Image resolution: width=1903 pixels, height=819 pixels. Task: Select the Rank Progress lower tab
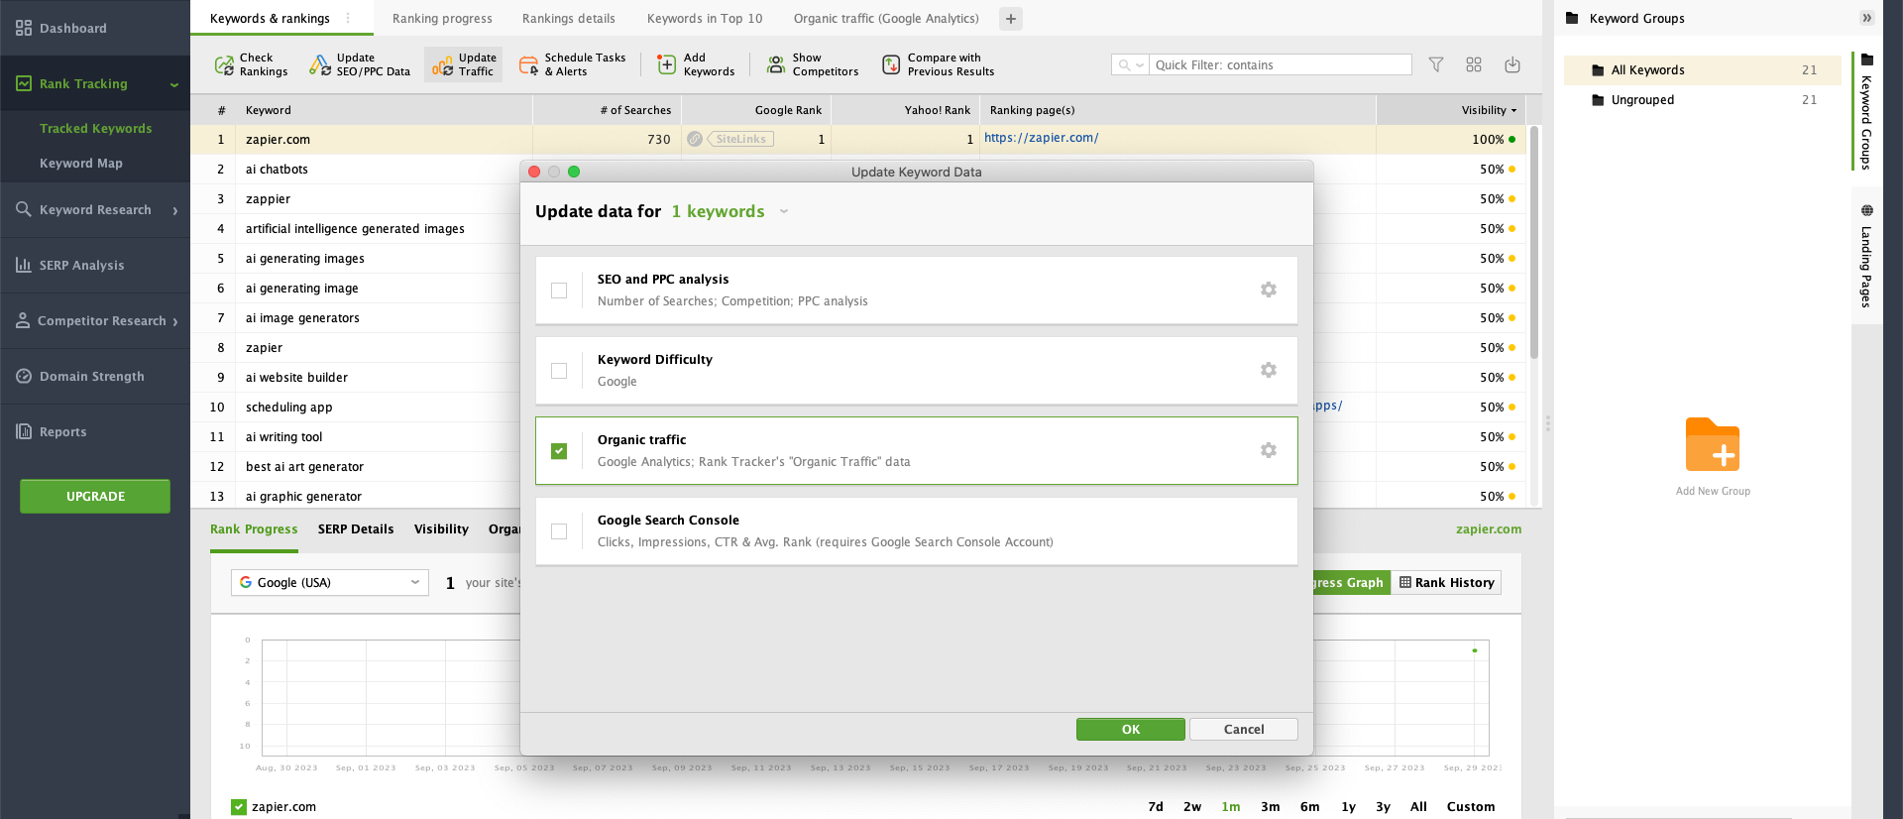coord(254,528)
